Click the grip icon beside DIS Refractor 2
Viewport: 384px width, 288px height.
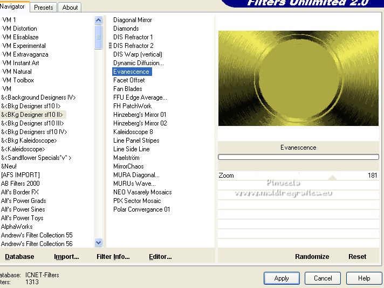pyautogui.click(x=110, y=45)
